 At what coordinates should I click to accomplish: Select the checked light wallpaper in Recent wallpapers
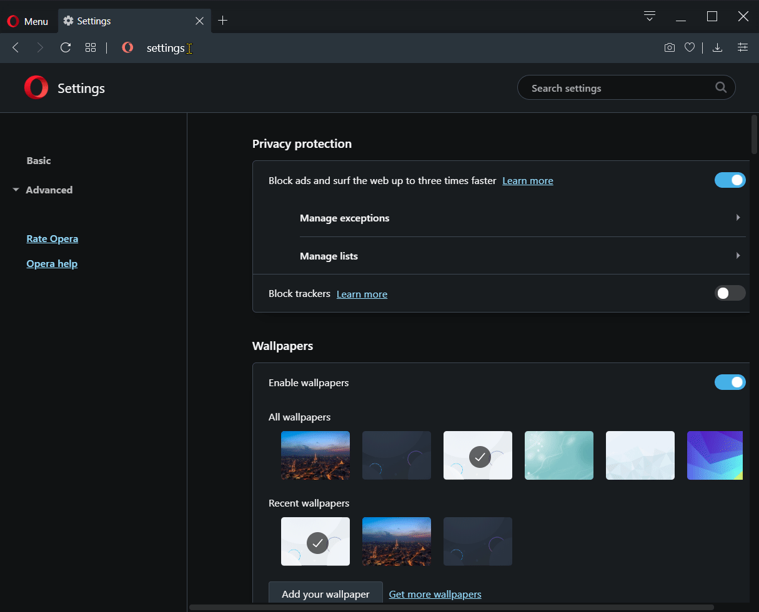(x=315, y=542)
